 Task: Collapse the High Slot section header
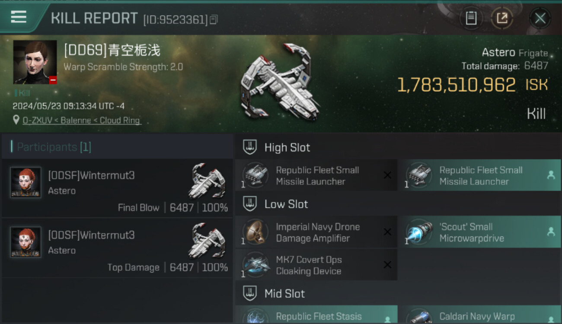(398, 147)
